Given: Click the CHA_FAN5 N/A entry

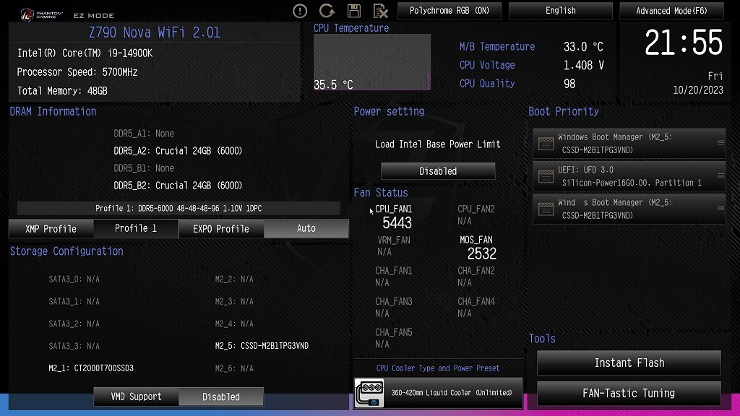Looking at the screenshot, I should [394, 338].
